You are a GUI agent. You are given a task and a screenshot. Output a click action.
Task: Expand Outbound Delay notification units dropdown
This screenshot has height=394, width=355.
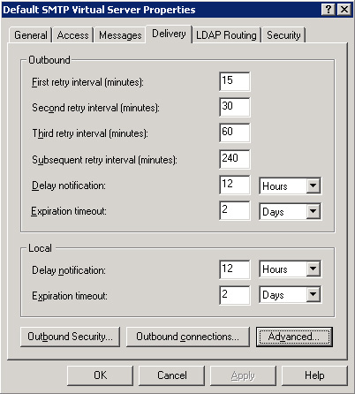click(291, 186)
